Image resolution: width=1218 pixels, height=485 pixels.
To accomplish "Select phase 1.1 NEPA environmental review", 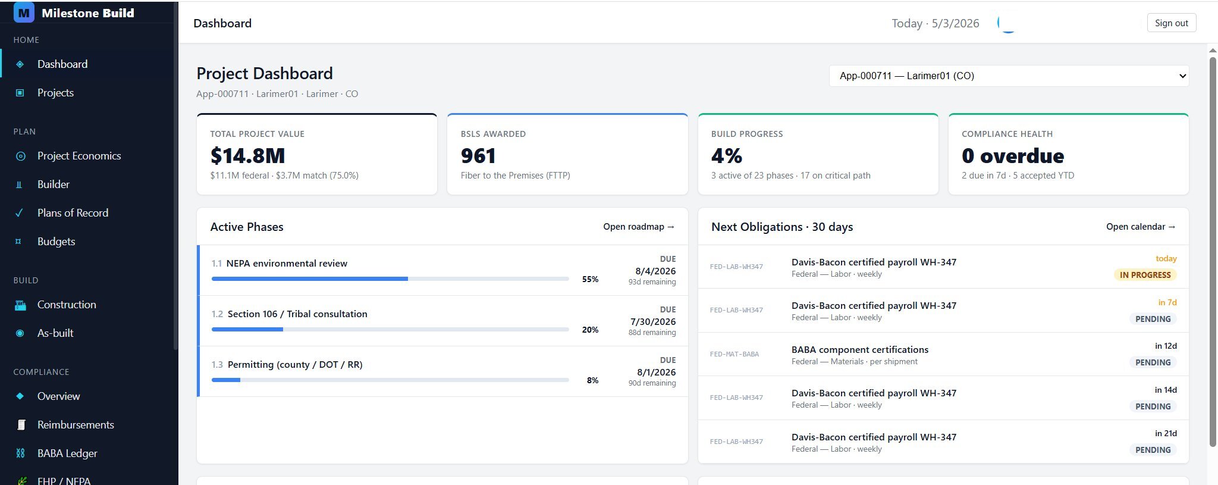I will tap(442, 270).
